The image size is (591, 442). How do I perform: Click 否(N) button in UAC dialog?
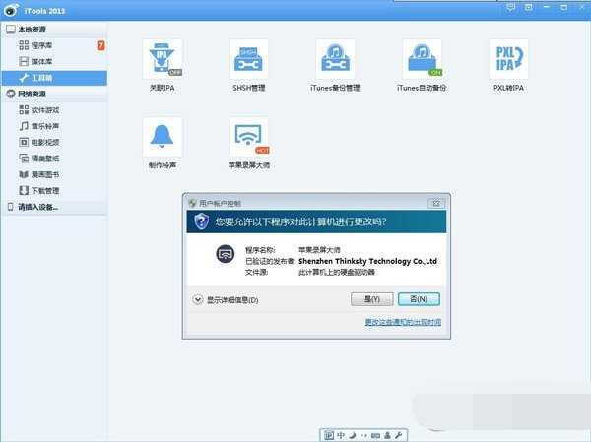(x=419, y=299)
